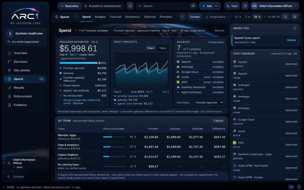Open the Optimize tab
The width and height of the screenshot is (304, 190).
point(150,17)
